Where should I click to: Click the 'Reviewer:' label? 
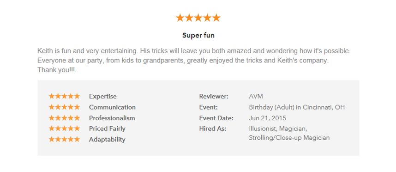(x=214, y=96)
